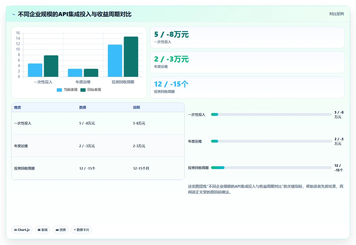
Task: Click the 数据 column header
Action: [x=83, y=108]
